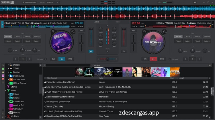Click the browser search input field

coord(68,65)
